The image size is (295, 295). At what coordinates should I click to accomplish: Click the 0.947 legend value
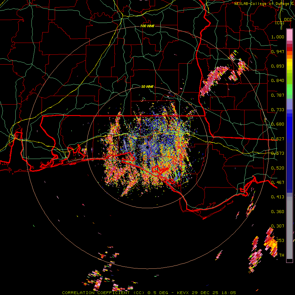point(278,51)
